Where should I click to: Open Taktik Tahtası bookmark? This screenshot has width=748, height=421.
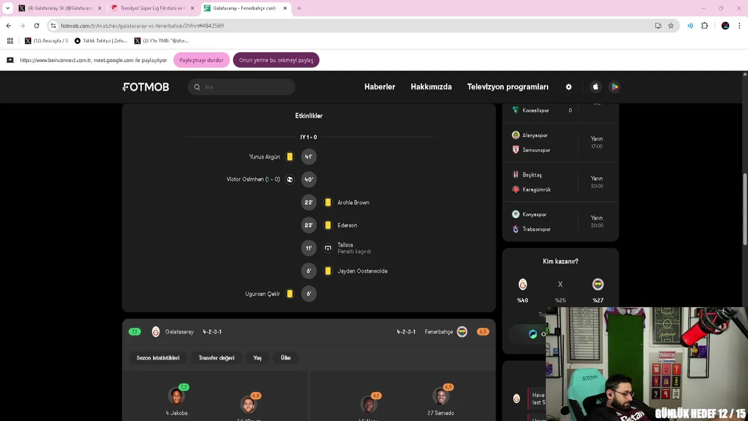click(x=101, y=41)
